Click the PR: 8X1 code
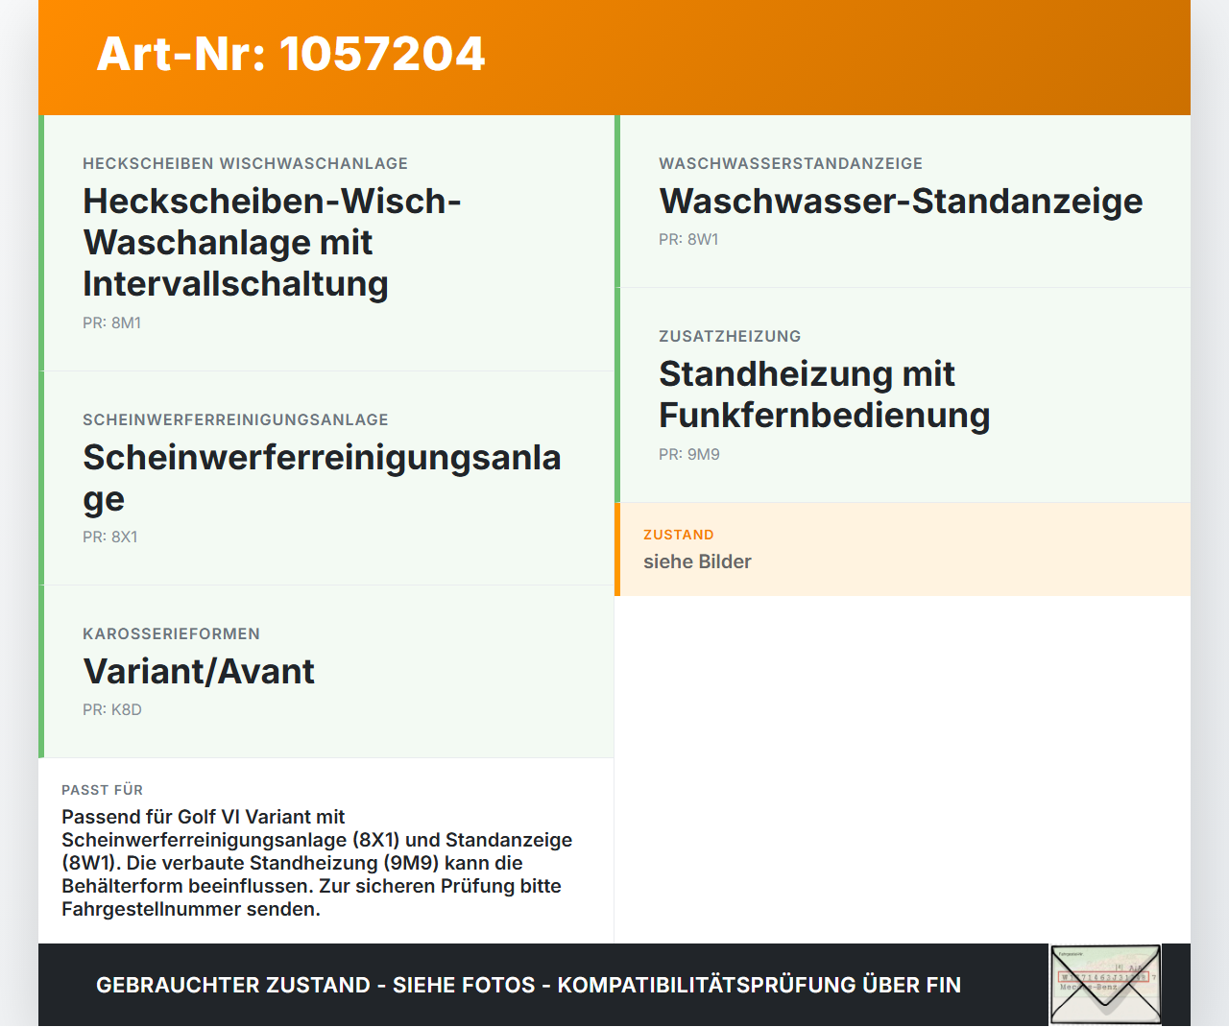1229x1027 pixels. pos(110,537)
